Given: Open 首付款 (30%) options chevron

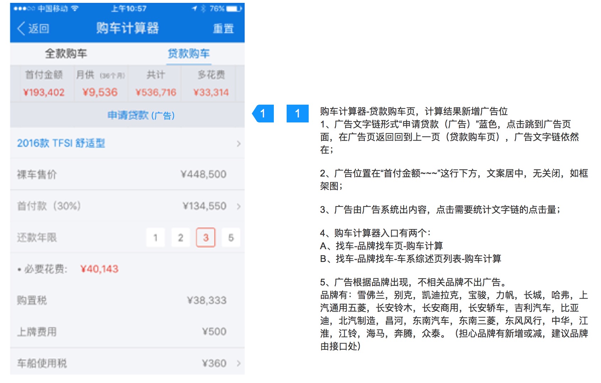Looking at the screenshot, I should 238,206.
